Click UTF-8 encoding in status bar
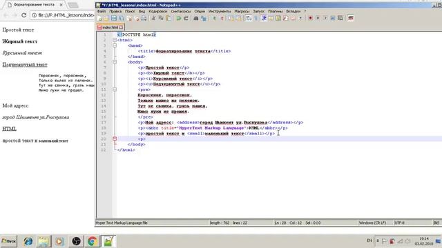 pos(399,223)
